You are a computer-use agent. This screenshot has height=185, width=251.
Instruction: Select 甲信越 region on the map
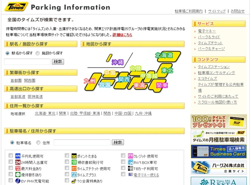tap(149, 76)
